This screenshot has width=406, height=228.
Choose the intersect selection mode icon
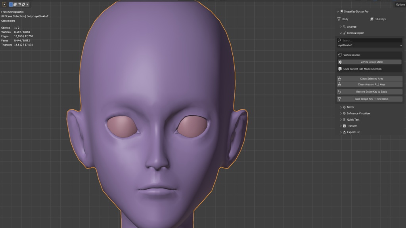click(27, 4)
